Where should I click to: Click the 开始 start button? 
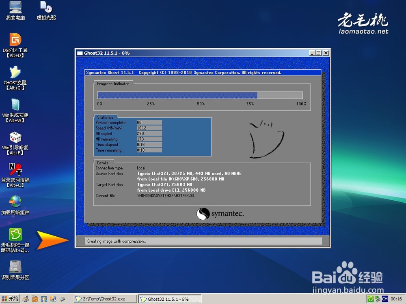click(x=10, y=299)
